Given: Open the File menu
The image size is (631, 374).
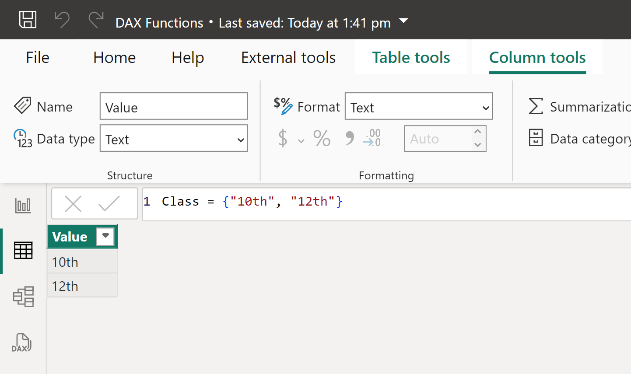Looking at the screenshot, I should pos(37,57).
